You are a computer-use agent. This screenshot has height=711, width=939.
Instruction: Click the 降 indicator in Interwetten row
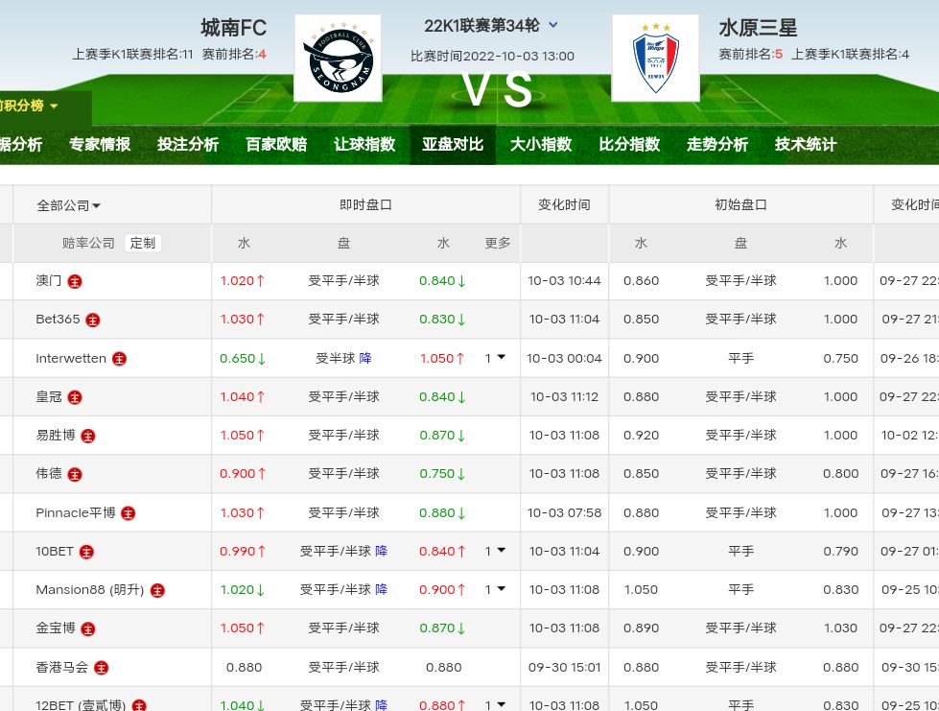[x=365, y=358]
